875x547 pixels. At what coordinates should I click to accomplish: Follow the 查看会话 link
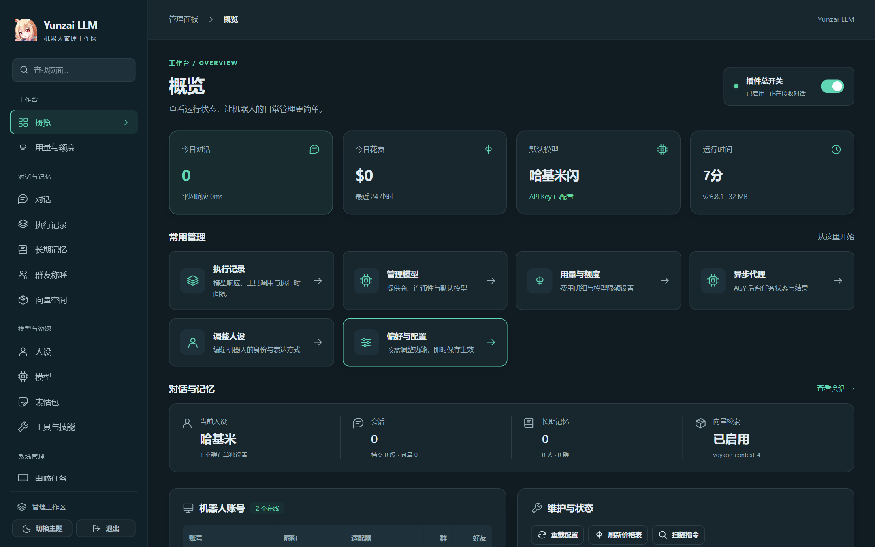pyautogui.click(x=835, y=389)
